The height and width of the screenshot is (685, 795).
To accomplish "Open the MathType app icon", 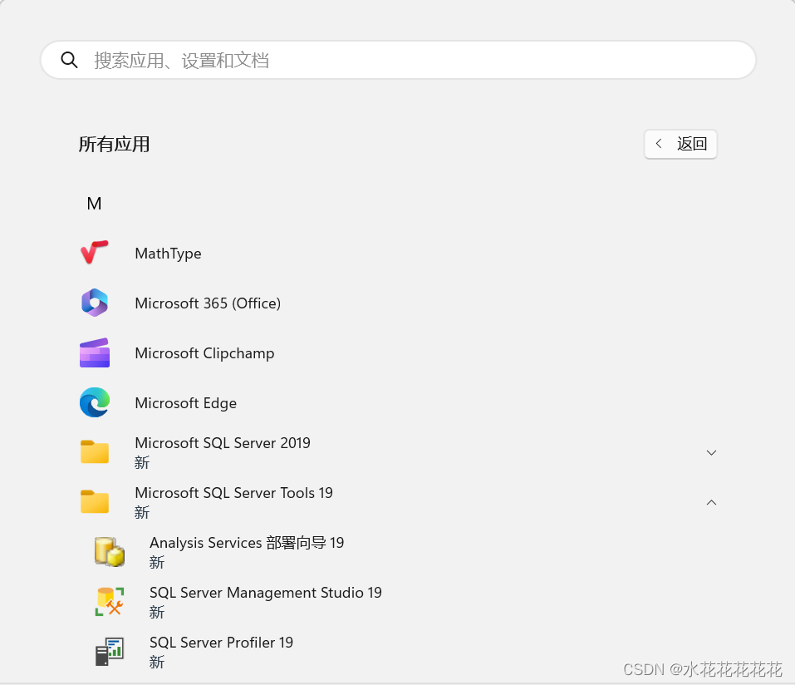I will 95,252.
